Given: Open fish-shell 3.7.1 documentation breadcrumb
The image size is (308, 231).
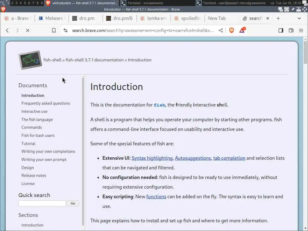Looking at the screenshot, I should pyautogui.click(x=94, y=60).
